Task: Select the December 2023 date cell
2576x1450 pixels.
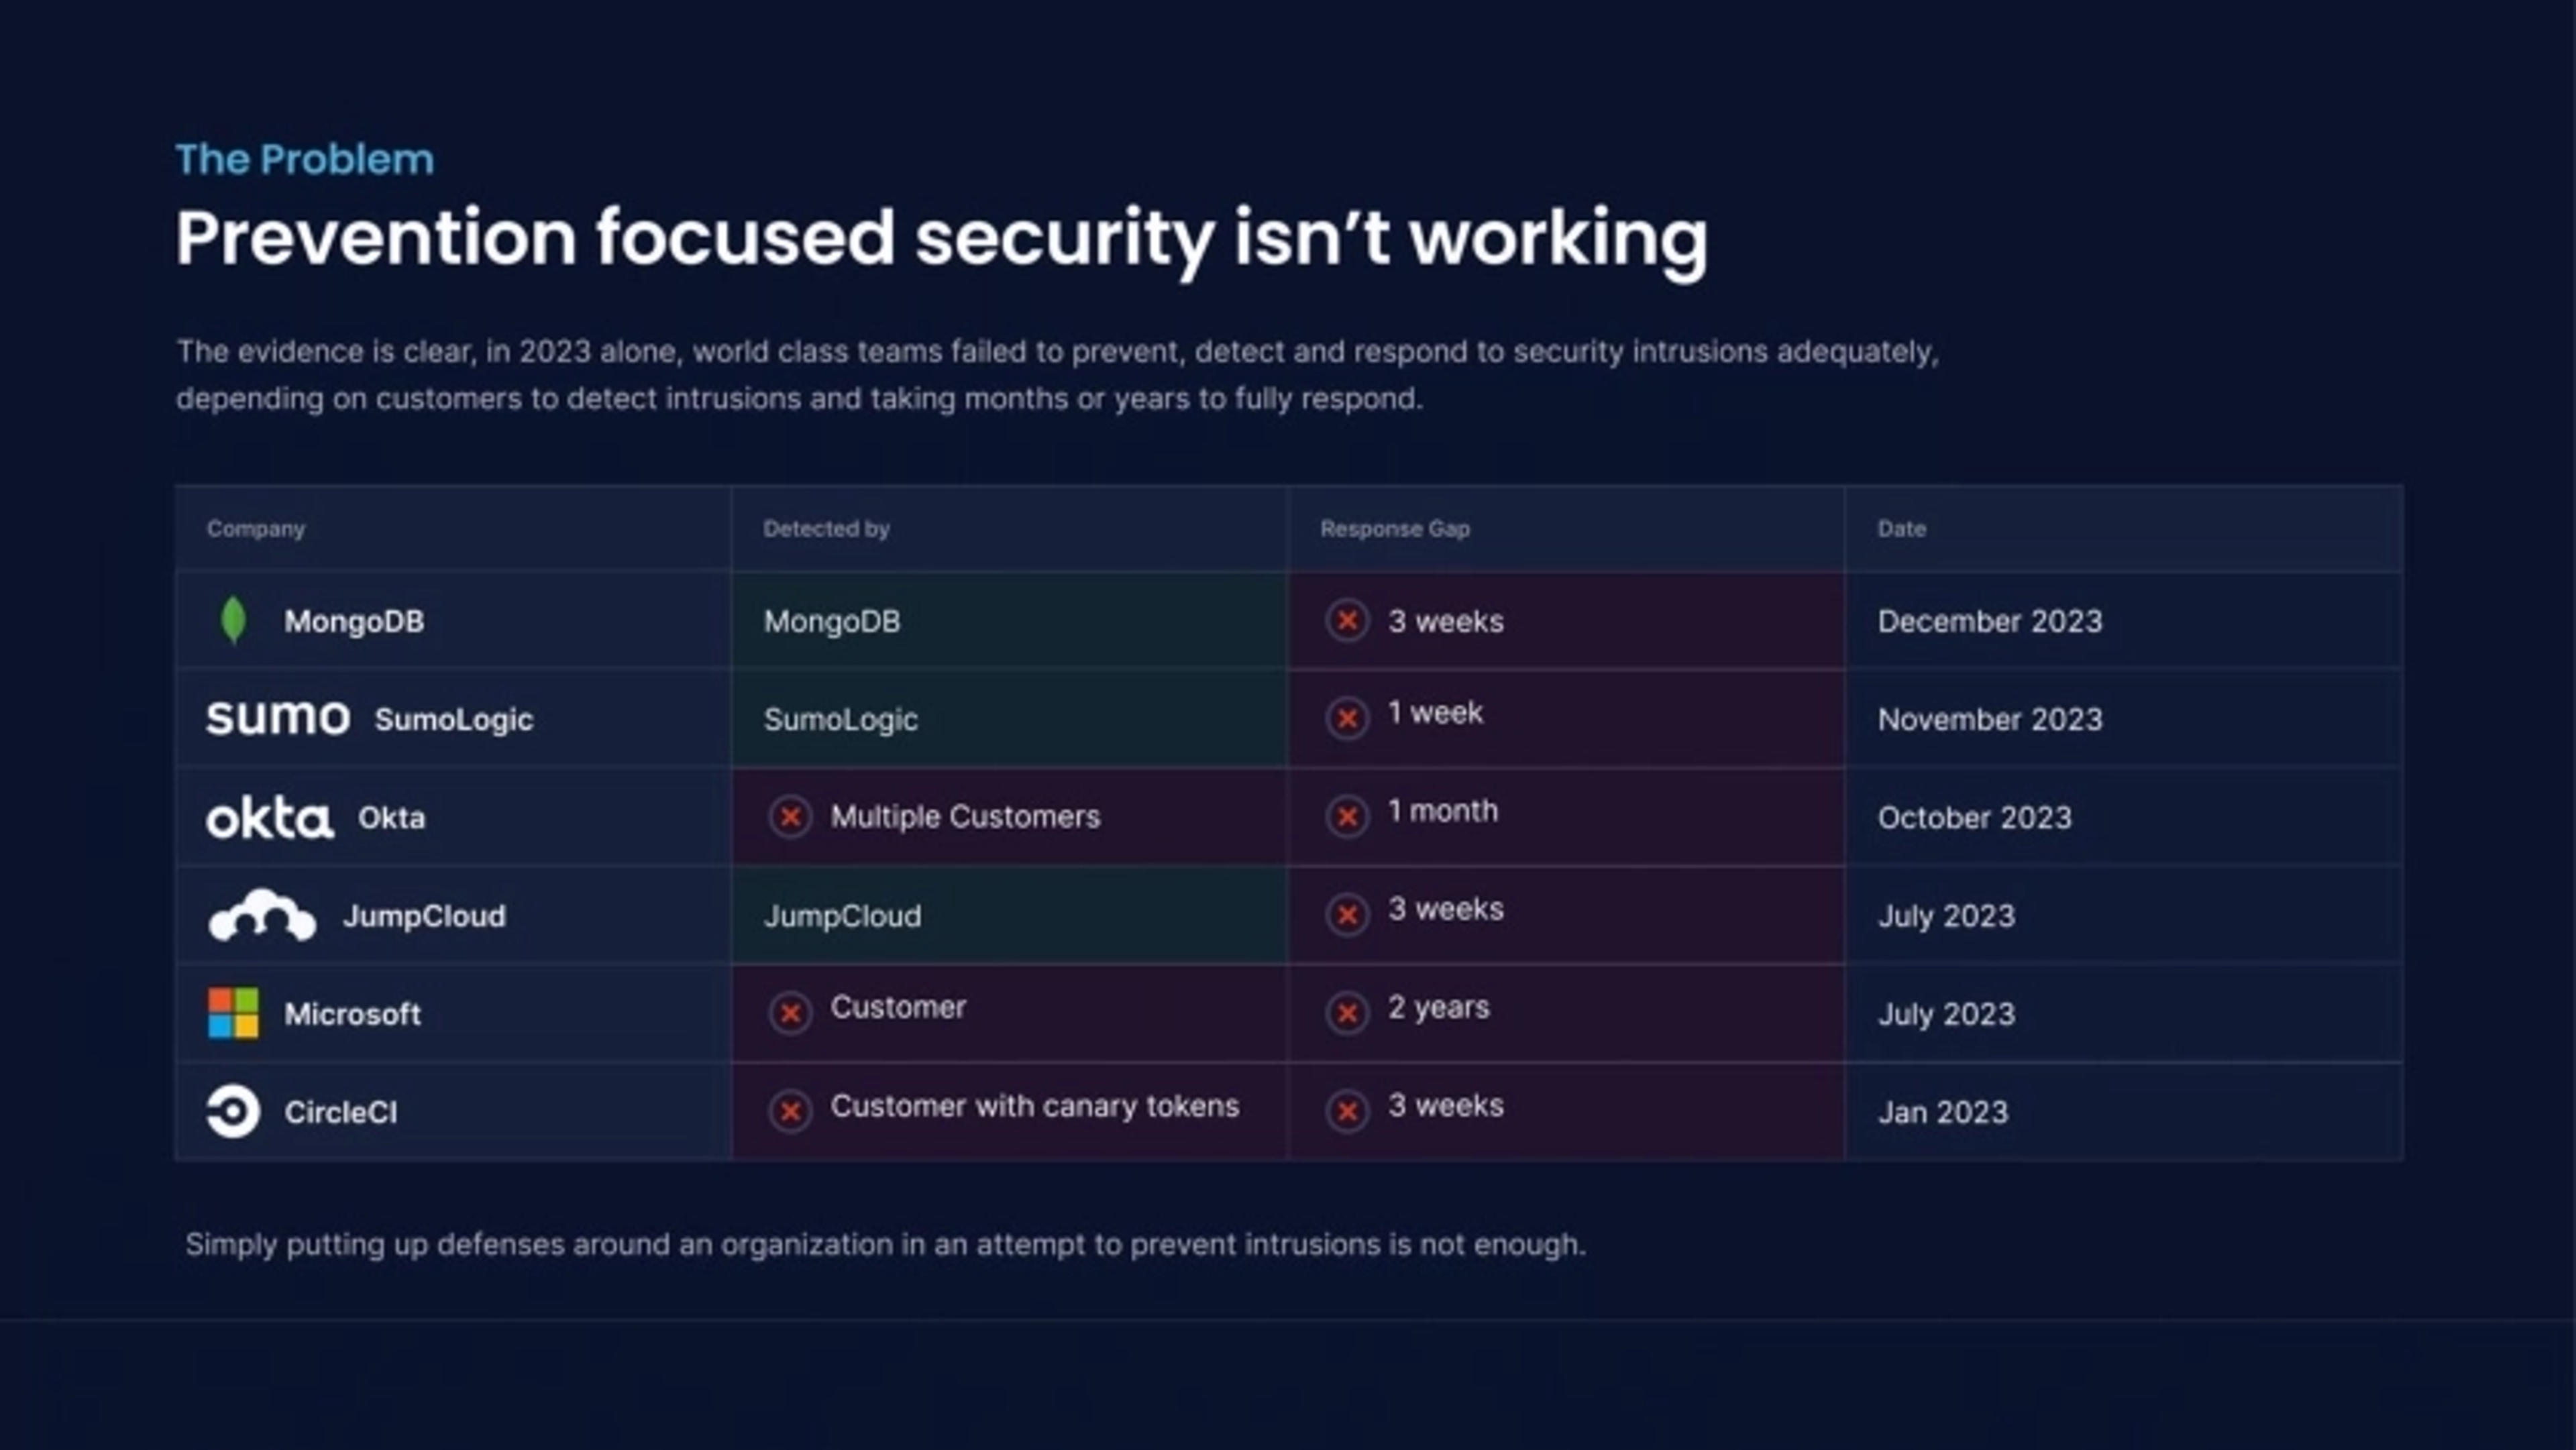Action: click(1990, 621)
